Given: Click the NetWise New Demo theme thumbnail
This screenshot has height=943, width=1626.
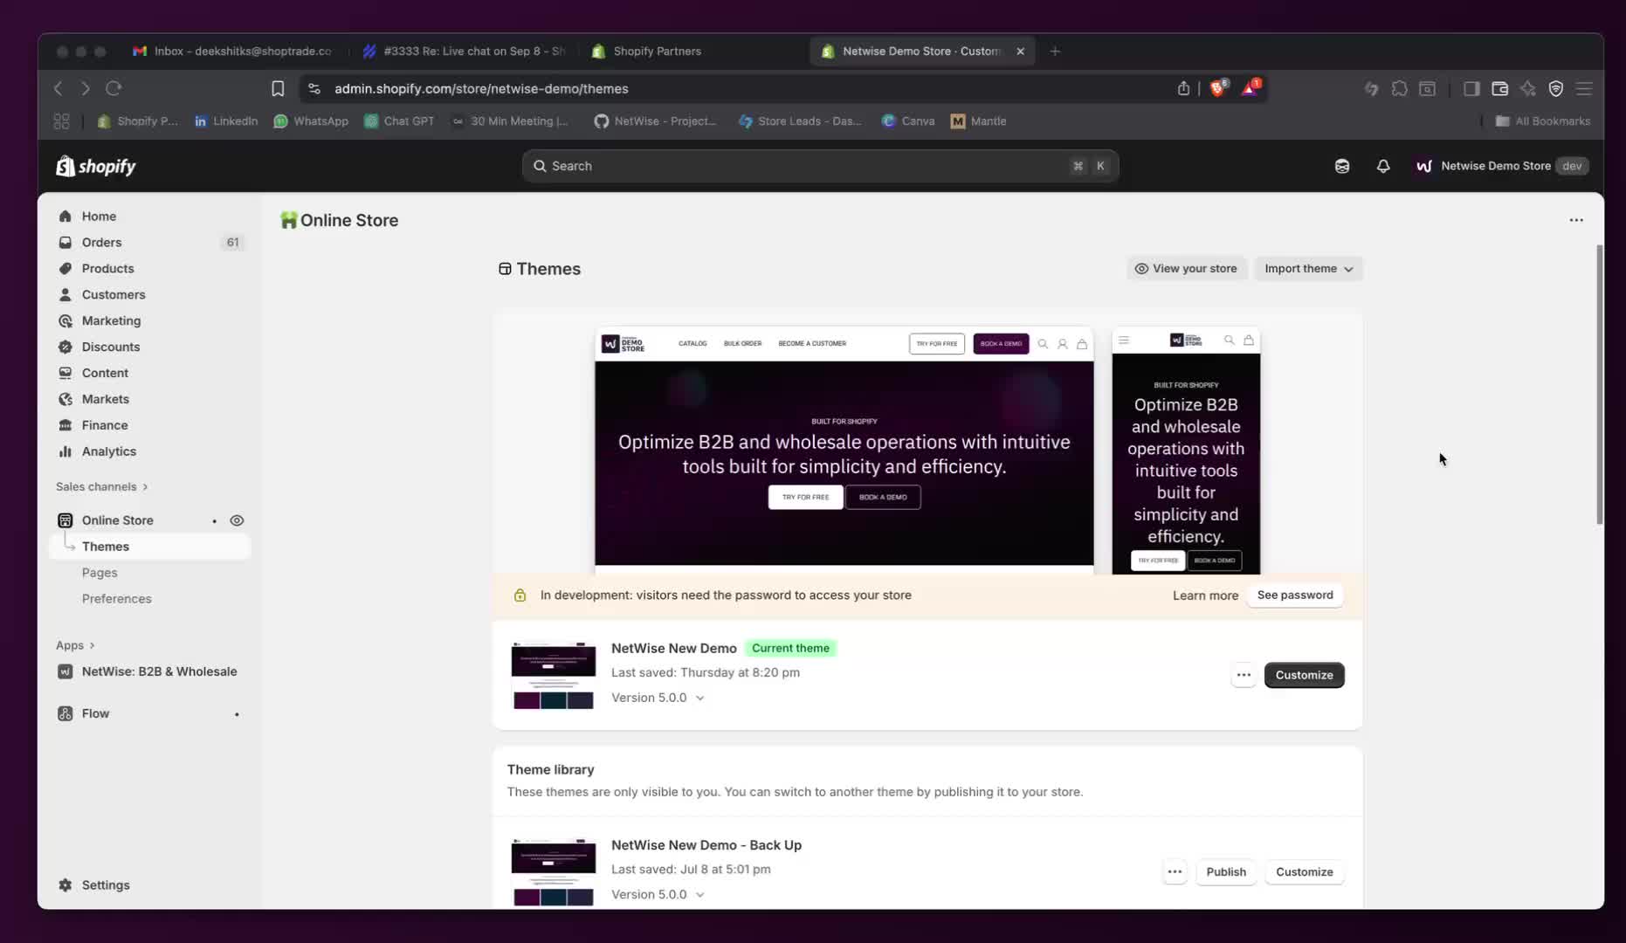Looking at the screenshot, I should (x=554, y=675).
